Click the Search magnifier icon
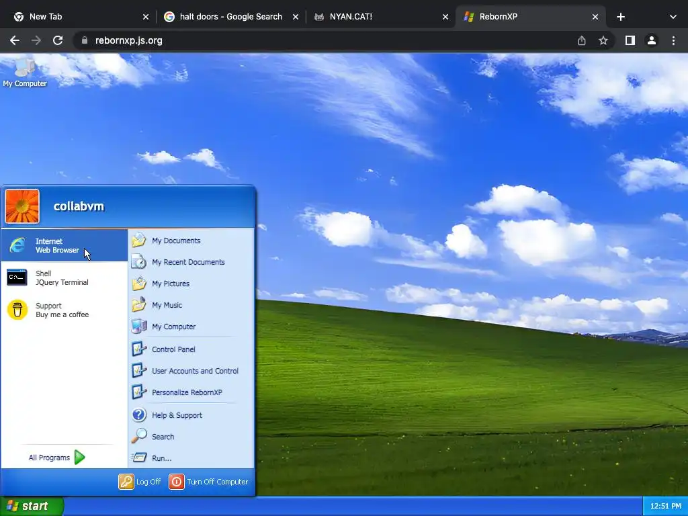The image size is (688, 516). click(x=139, y=436)
